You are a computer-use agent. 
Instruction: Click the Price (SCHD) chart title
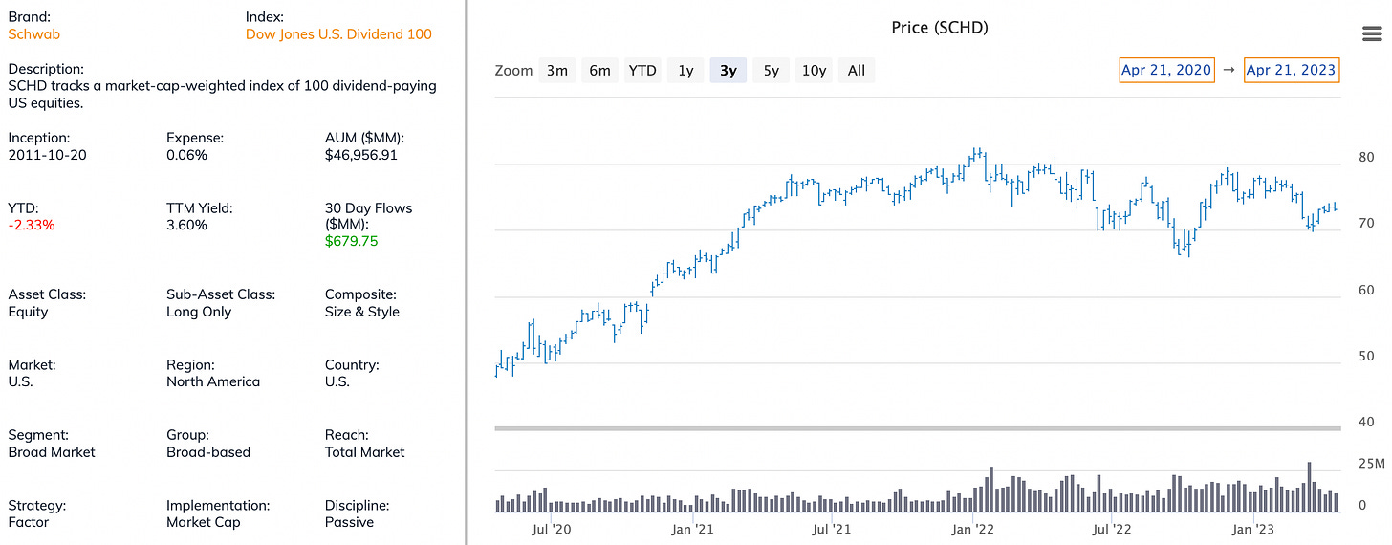click(940, 28)
